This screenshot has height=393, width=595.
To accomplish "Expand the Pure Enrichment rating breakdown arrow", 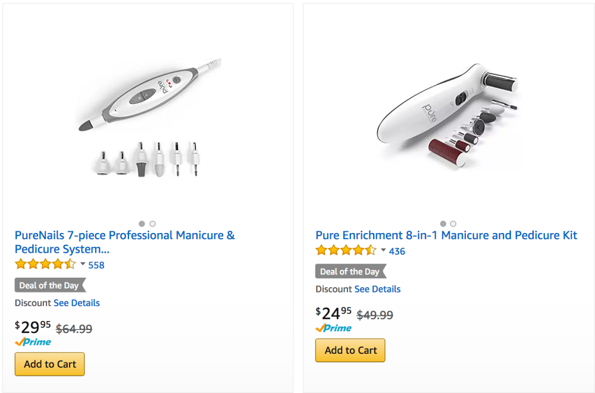I will pyautogui.click(x=383, y=250).
